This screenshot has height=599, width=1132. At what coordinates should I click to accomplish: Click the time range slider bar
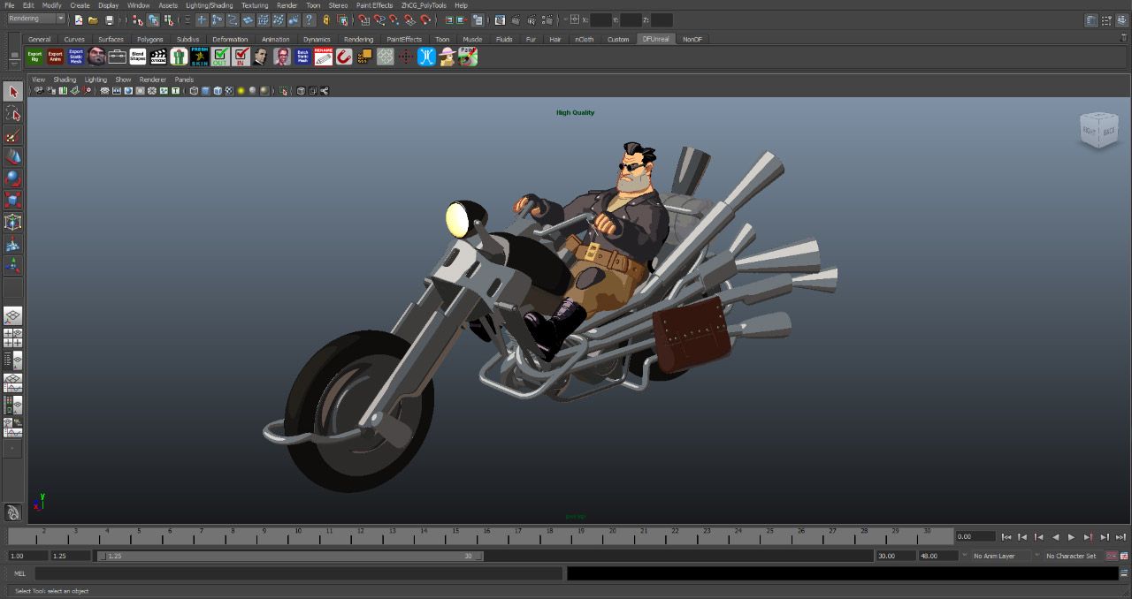(289, 556)
